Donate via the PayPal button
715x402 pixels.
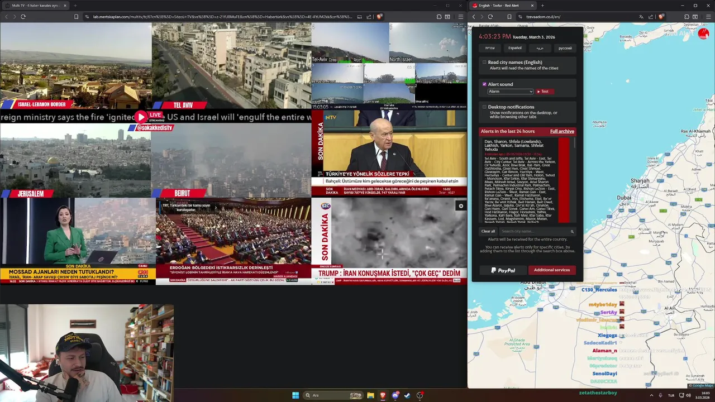[503, 270]
